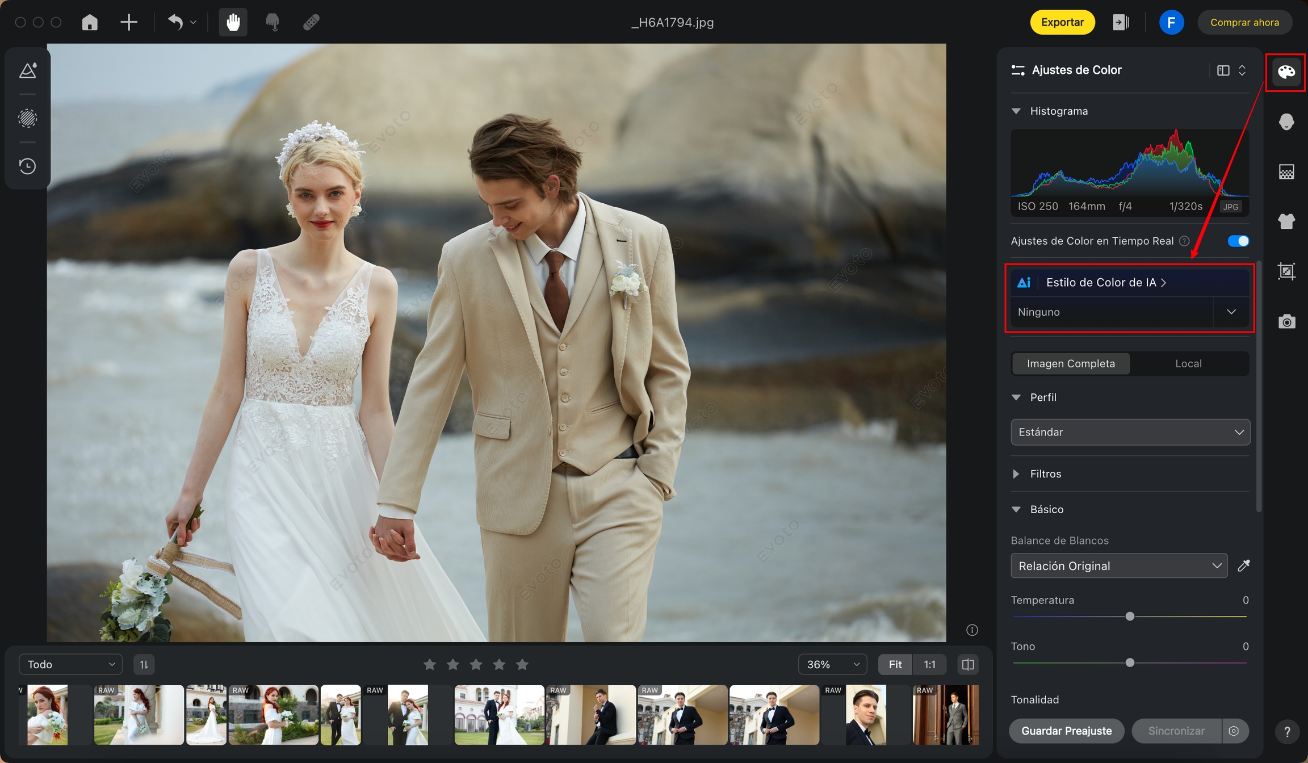Image resolution: width=1308 pixels, height=763 pixels.
Task: Switch to the Local tab
Action: (1188, 363)
